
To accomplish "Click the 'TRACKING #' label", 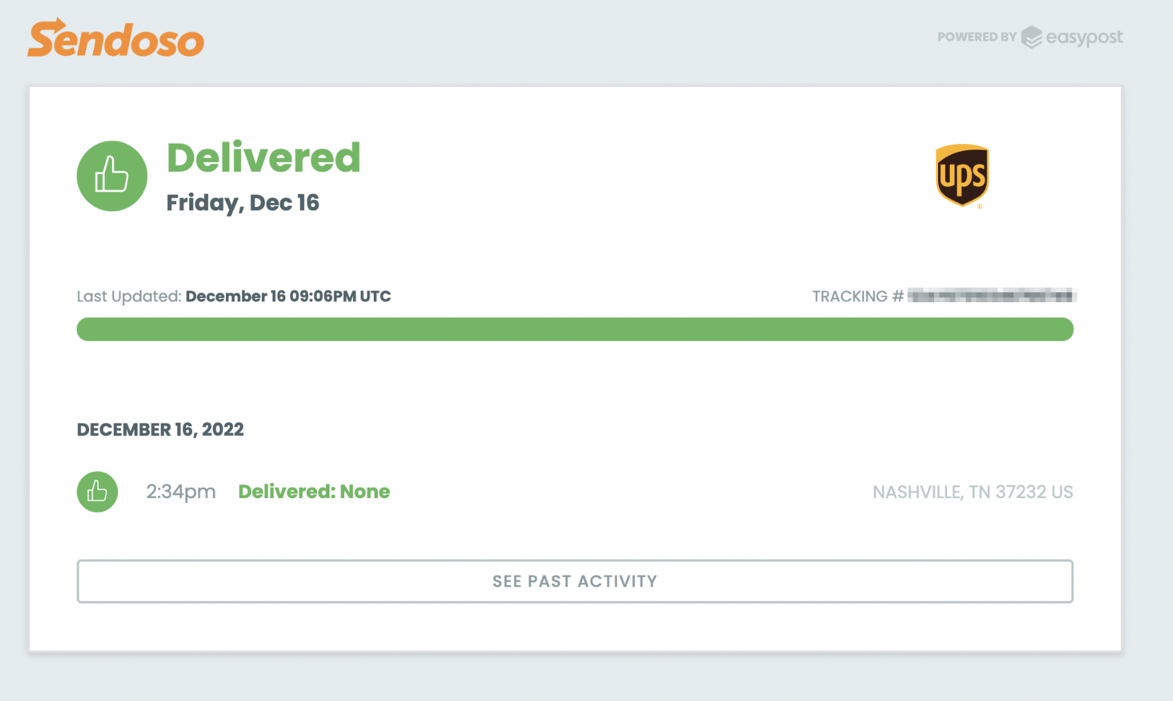I will (x=857, y=296).
